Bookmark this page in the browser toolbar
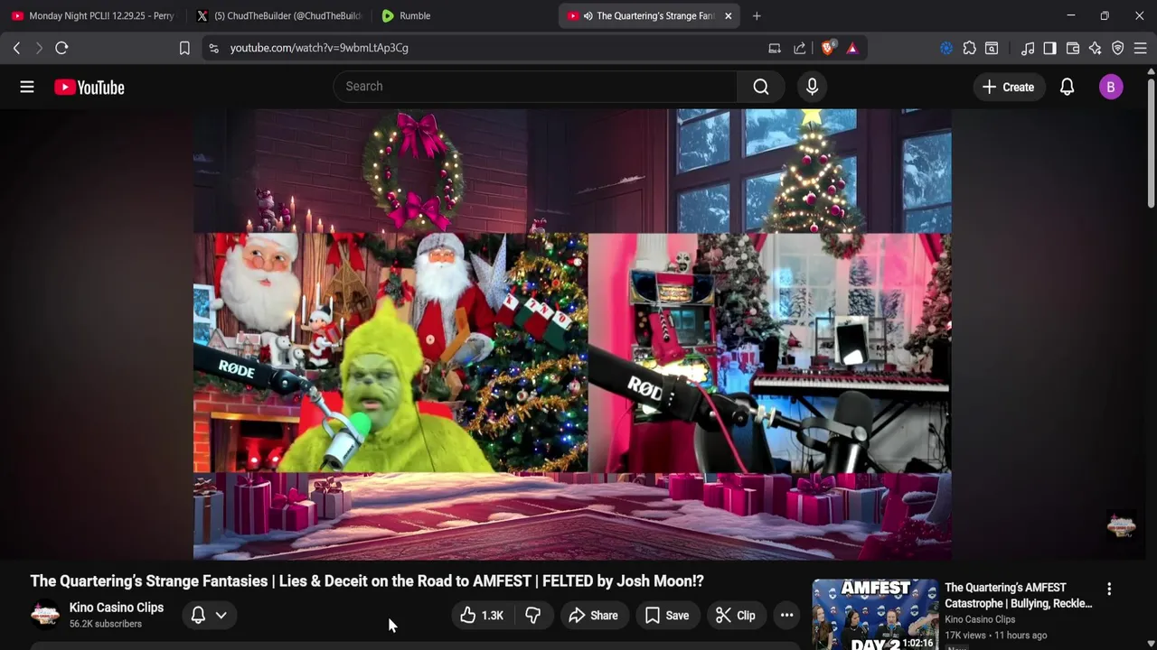 pos(184,48)
